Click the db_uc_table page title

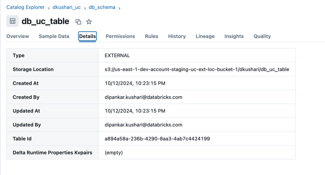[45, 21]
